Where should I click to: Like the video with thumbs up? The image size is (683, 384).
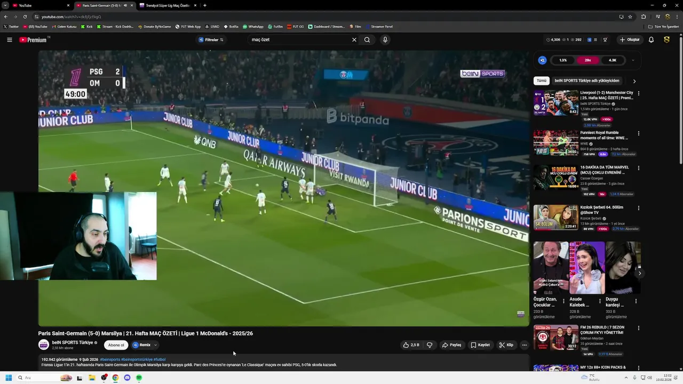(x=411, y=345)
